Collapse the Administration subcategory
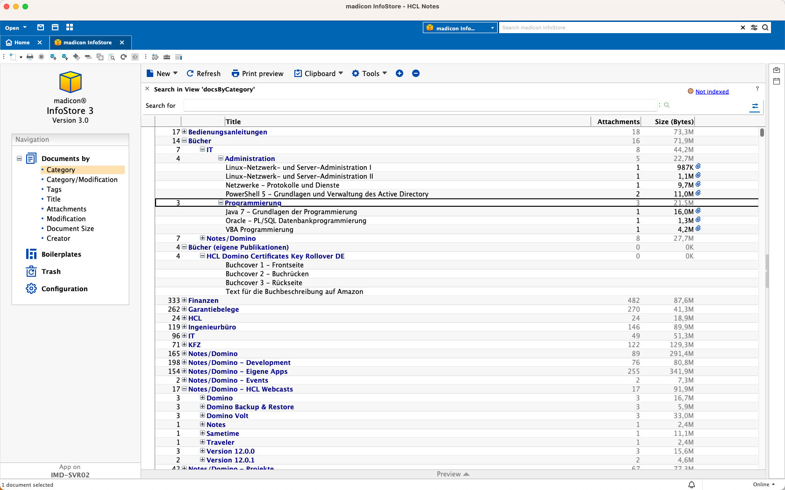785x490 pixels. coord(221,158)
